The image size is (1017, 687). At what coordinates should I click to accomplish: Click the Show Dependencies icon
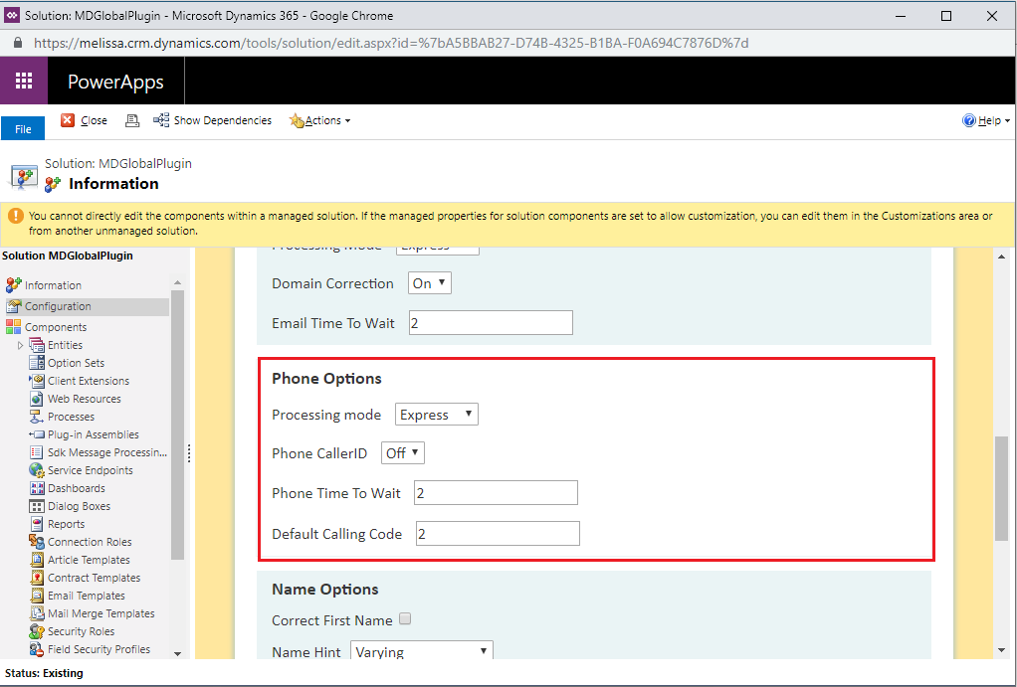161,120
